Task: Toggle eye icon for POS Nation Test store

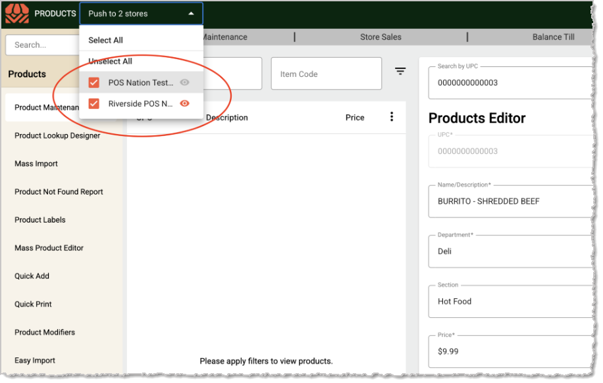Action: pos(184,83)
